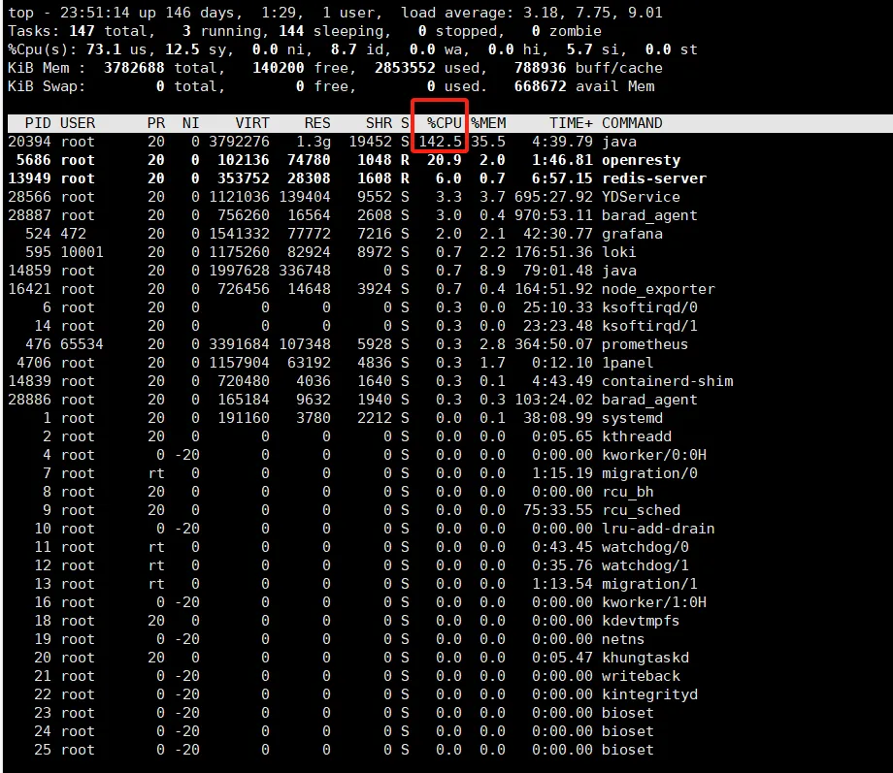Image resolution: width=893 pixels, height=773 pixels.
Task: Click the watchdog/1 process name
Action: [645, 565]
